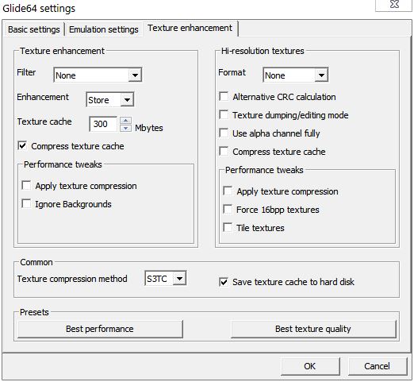The height and width of the screenshot is (382, 414).
Task: Open the Hi-resolution Format dropdown
Action: [296, 75]
